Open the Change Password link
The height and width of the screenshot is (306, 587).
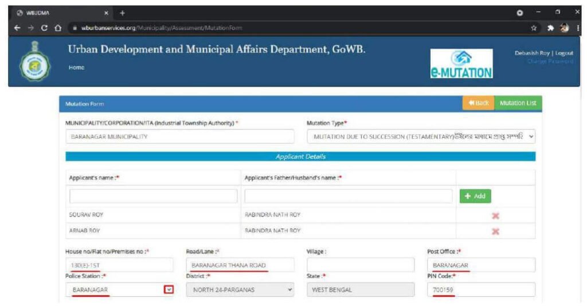point(550,61)
